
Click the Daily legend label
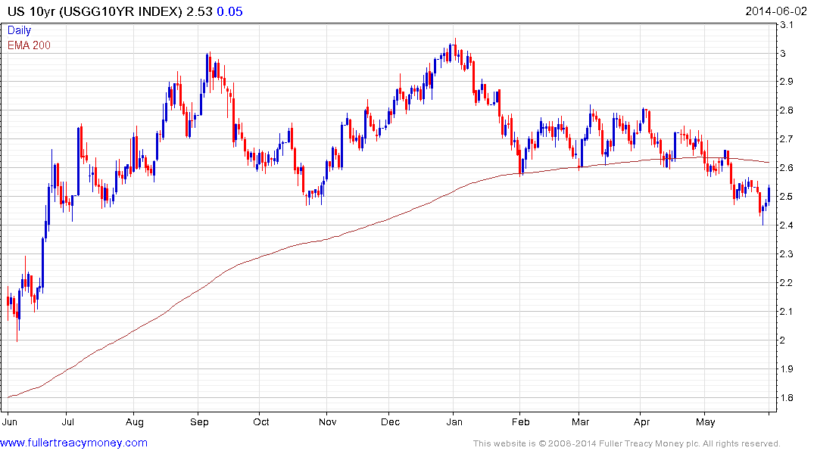click(19, 30)
